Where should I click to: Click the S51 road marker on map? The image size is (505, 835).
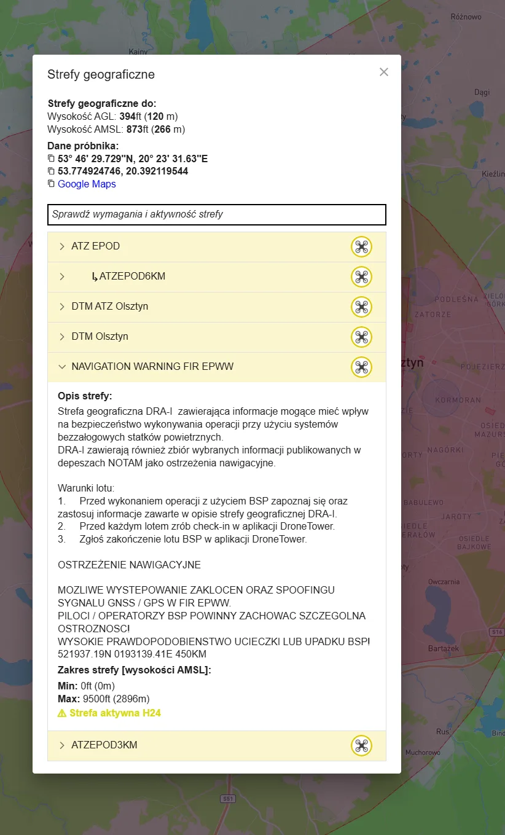(x=228, y=798)
